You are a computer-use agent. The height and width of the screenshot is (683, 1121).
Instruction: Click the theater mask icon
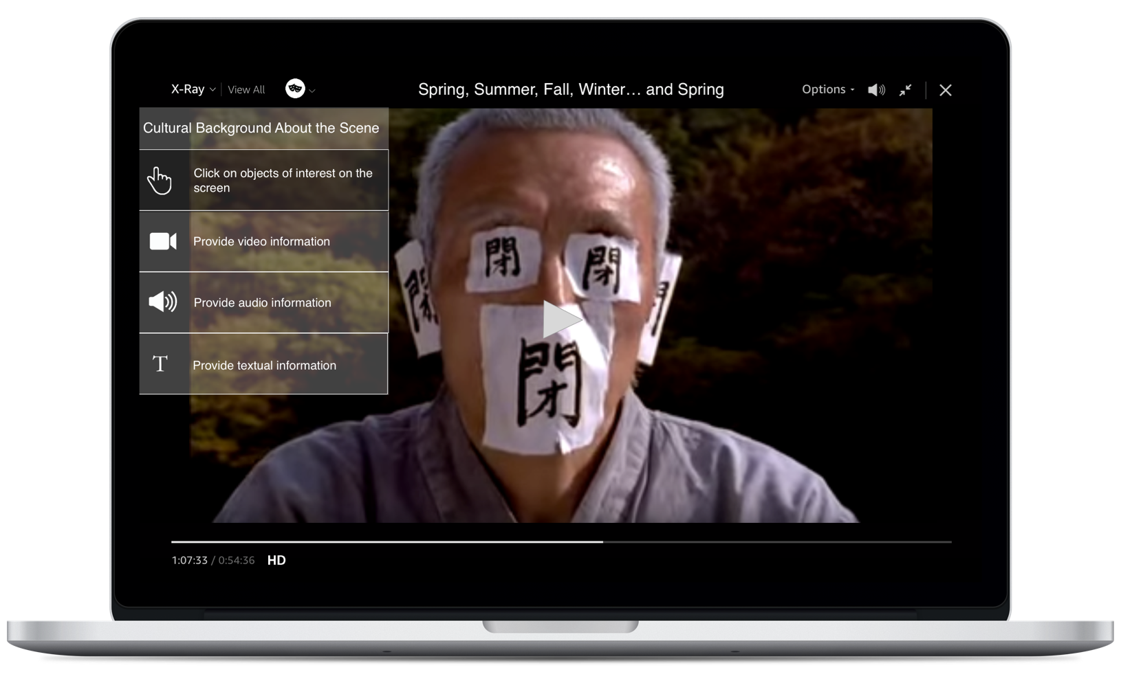point(295,89)
